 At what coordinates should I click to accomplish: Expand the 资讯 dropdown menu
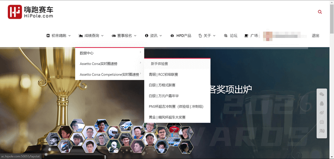153,36
